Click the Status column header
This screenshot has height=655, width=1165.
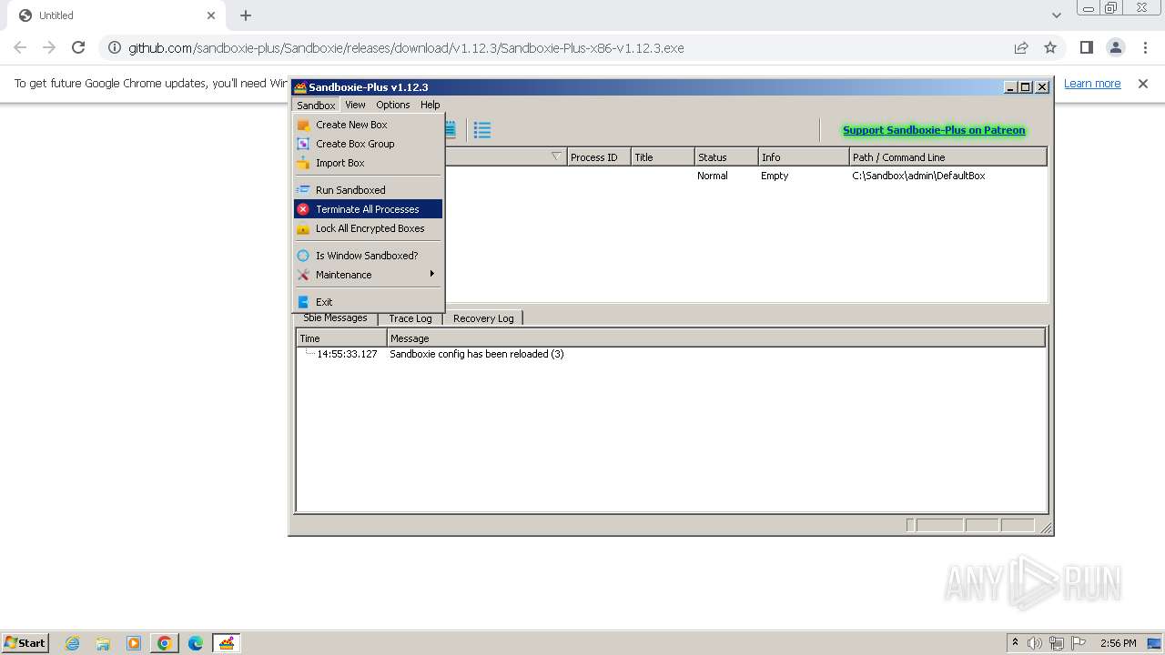726,157
